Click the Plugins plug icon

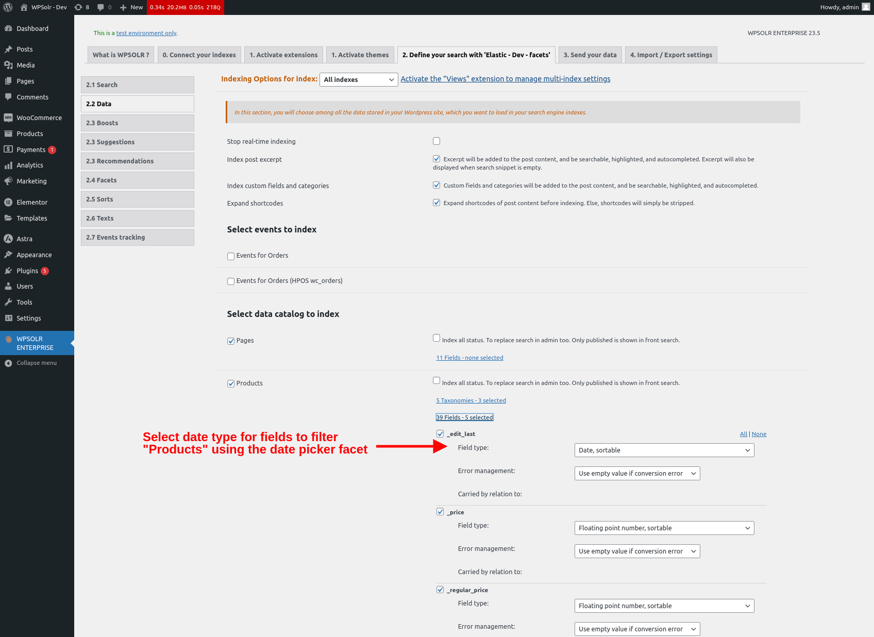(x=8, y=271)
